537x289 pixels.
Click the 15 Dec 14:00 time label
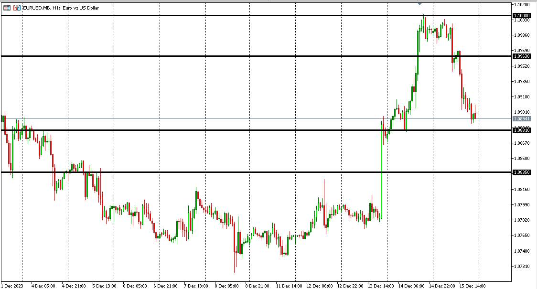(x=473, y=286)
